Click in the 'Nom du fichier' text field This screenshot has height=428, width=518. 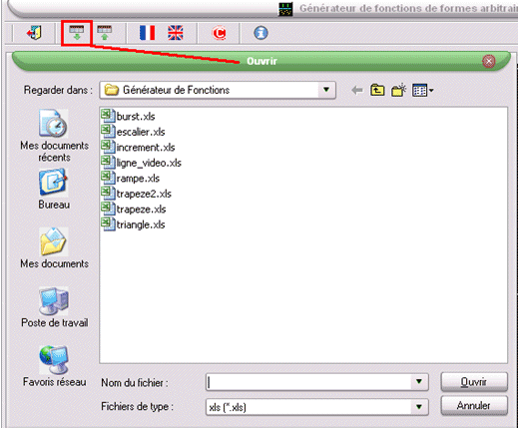(308, 382)
